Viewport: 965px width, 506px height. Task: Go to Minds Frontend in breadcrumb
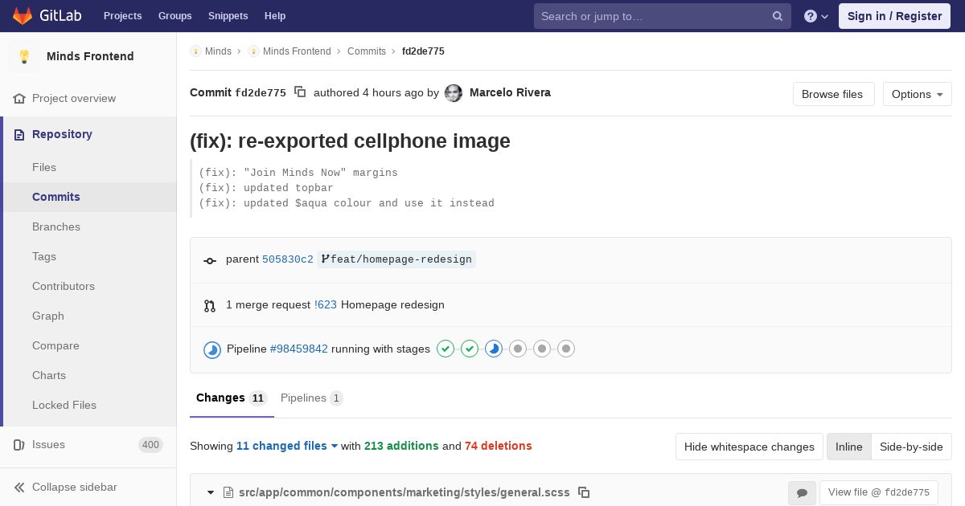pyautogui.click(x=297, y=51)
